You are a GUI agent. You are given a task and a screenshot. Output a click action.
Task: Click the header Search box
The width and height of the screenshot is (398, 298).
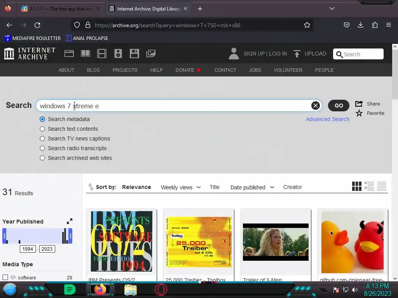(x=358, y=54)
